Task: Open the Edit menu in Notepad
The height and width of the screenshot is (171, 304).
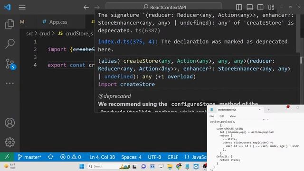Action: [222, 116]
